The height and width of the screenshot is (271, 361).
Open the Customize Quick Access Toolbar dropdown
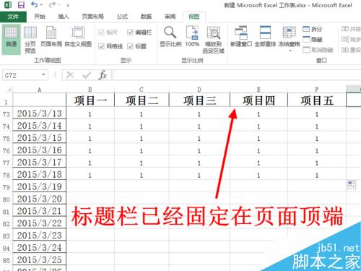tap(68, 5)
